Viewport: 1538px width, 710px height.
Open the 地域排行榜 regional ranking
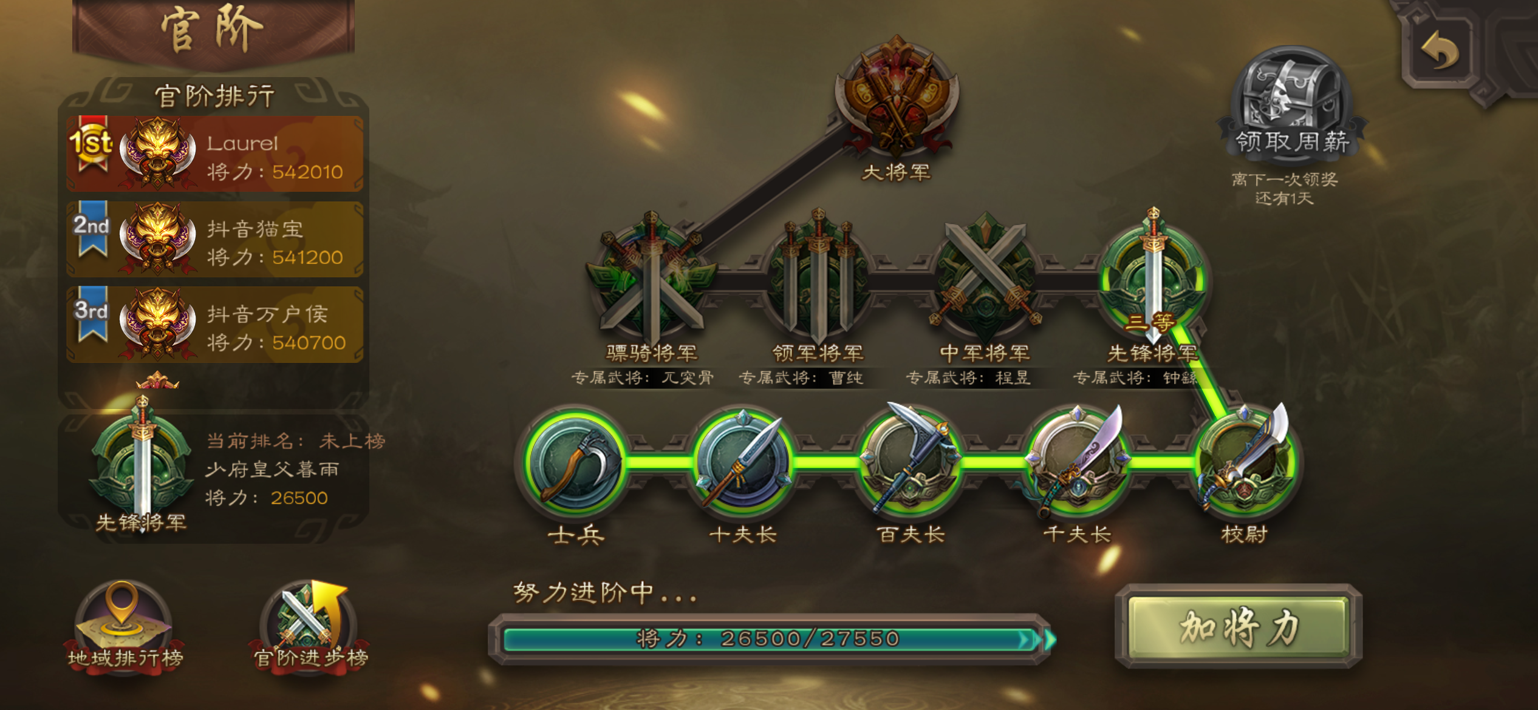124,625
